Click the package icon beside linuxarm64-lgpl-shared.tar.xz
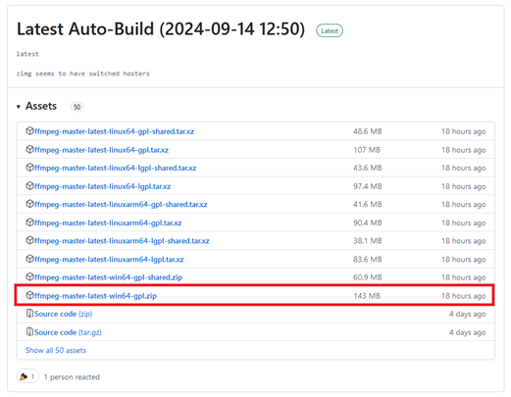Image resolution: width=511 pixels, height=397 pixels. [x=29, y=240]
